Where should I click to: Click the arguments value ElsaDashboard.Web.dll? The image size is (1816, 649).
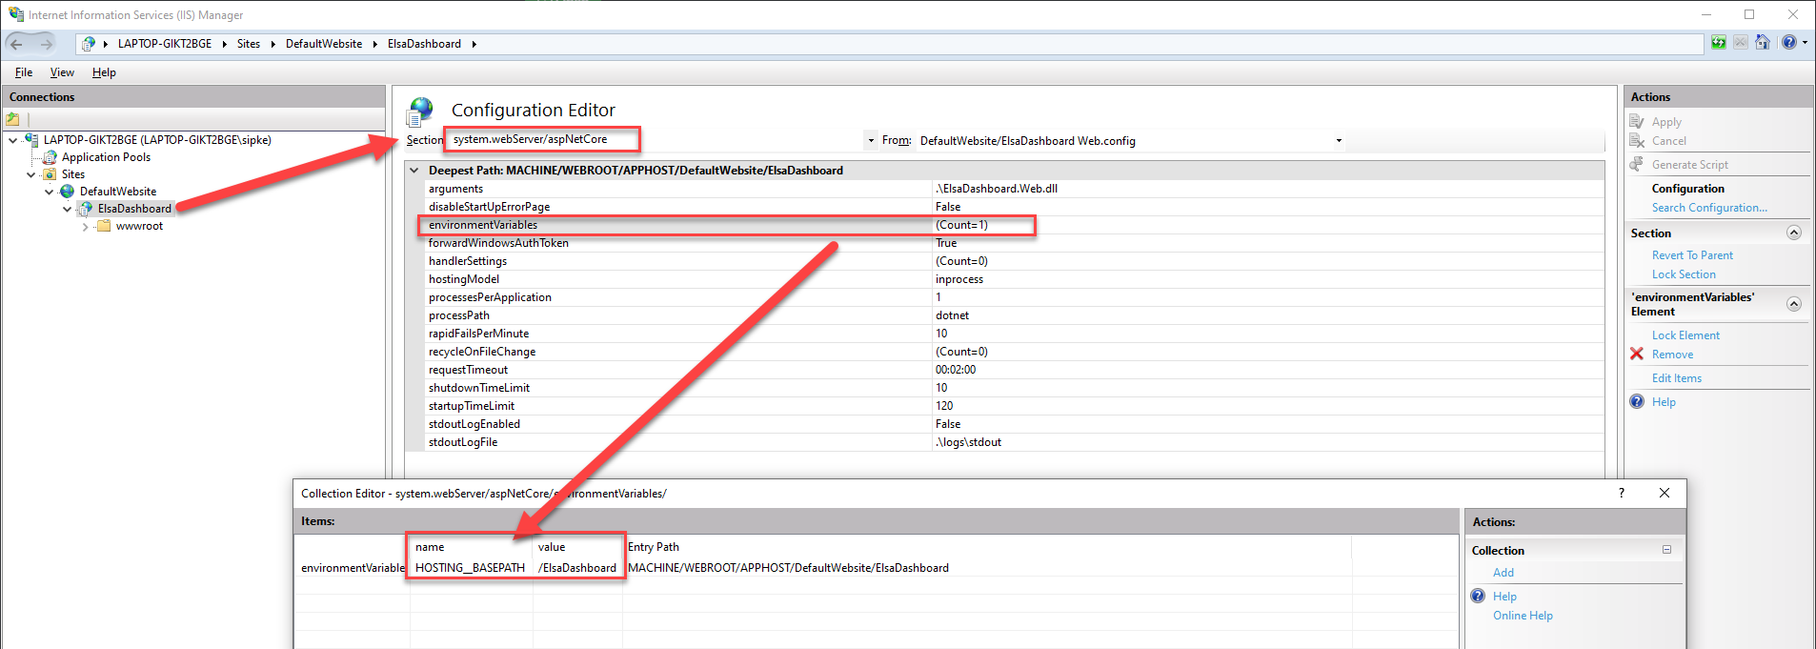point(997,189)
